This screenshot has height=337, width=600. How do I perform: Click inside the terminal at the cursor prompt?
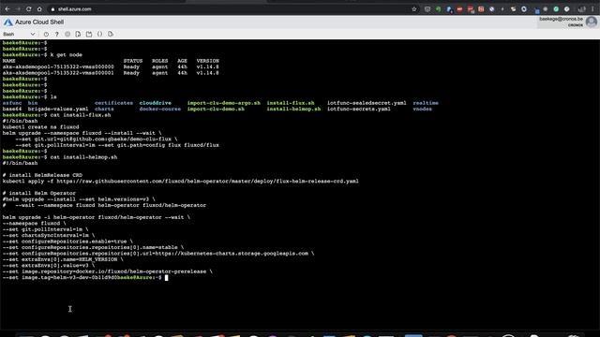tap(167, 278)
